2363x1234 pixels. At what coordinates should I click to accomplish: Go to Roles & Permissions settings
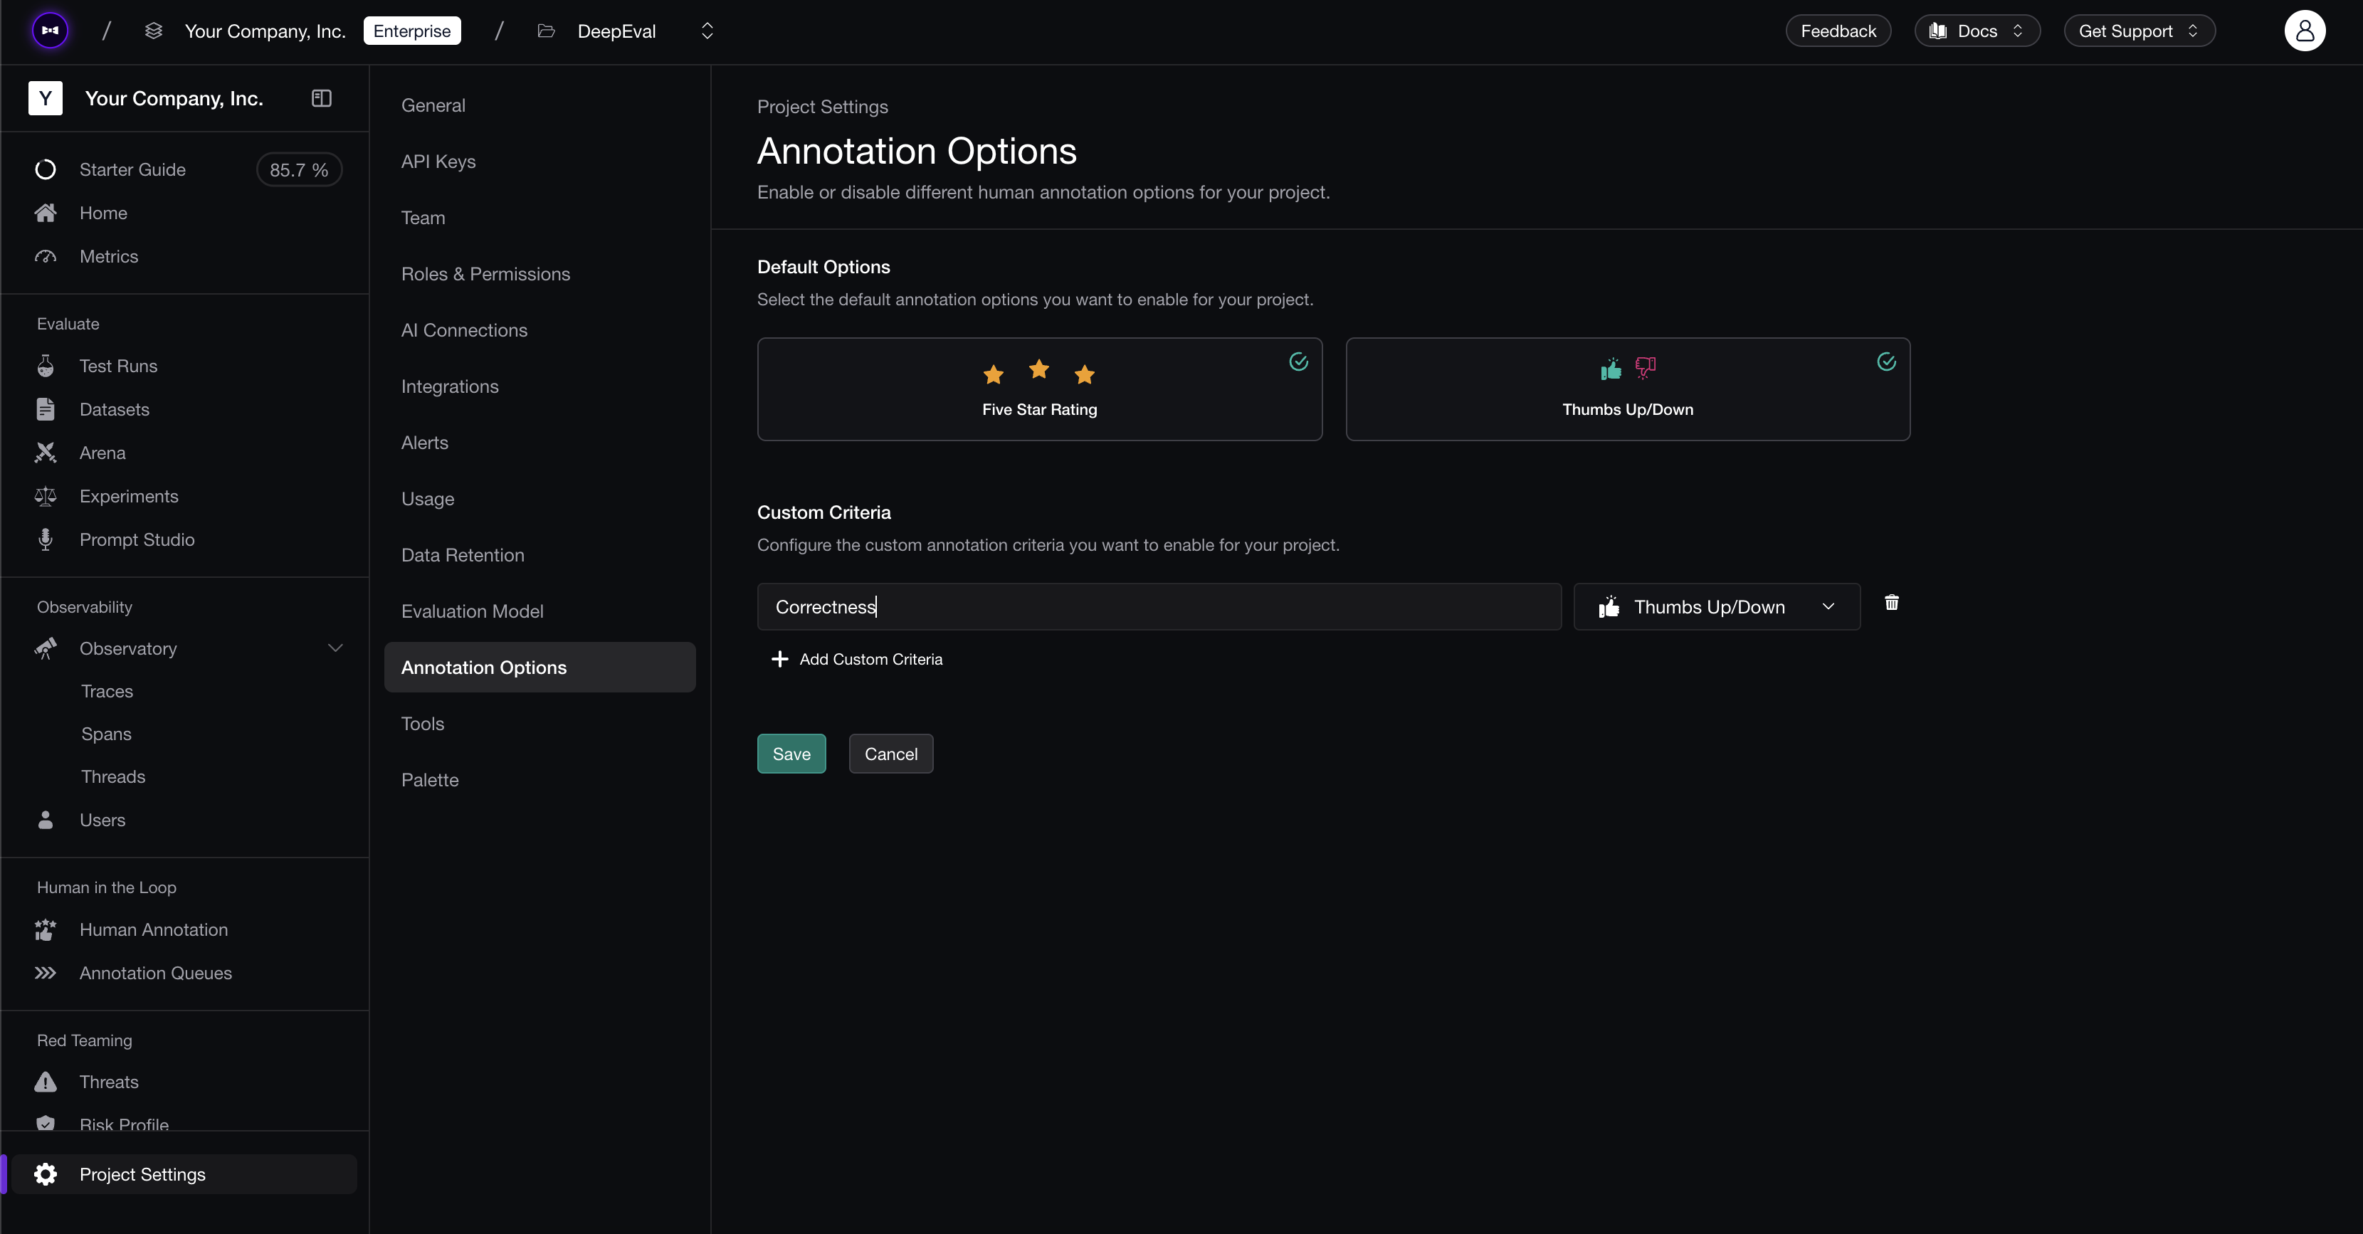coord(485,274)
